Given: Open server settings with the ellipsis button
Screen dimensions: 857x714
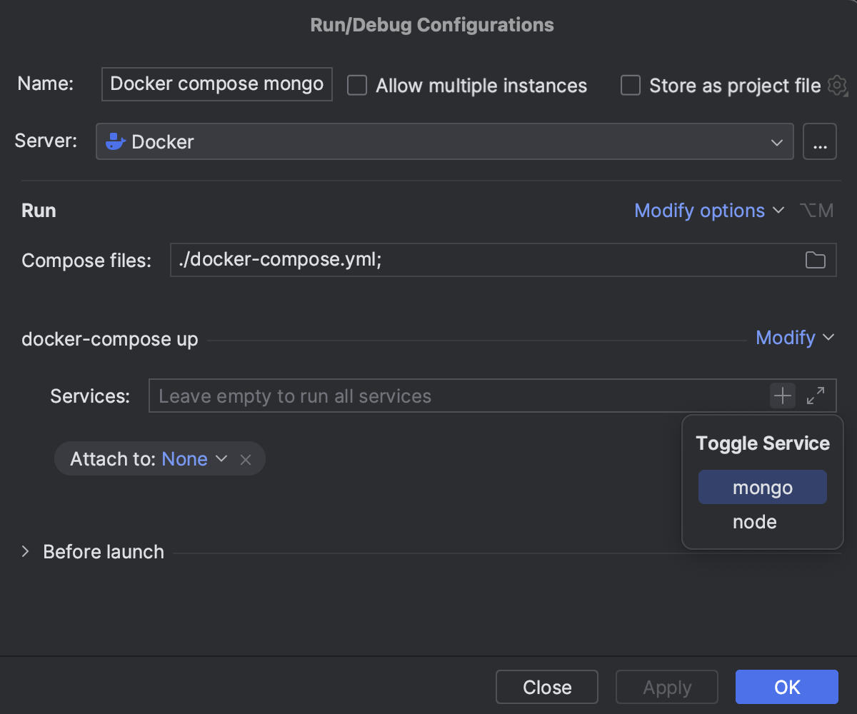Looking at the screenshot, I should [820, 141].
